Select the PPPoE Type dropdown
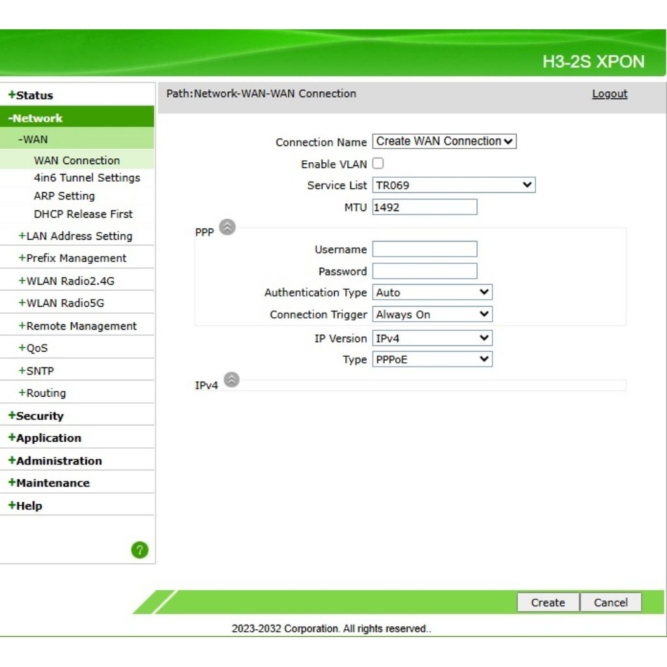Image resolution: width=667 pixels, height=667 pixels. click(432, 359)
